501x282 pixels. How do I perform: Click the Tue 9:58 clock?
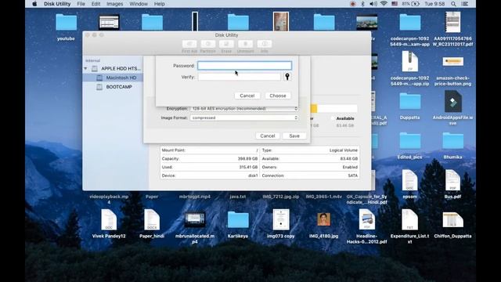pos(434,4)
